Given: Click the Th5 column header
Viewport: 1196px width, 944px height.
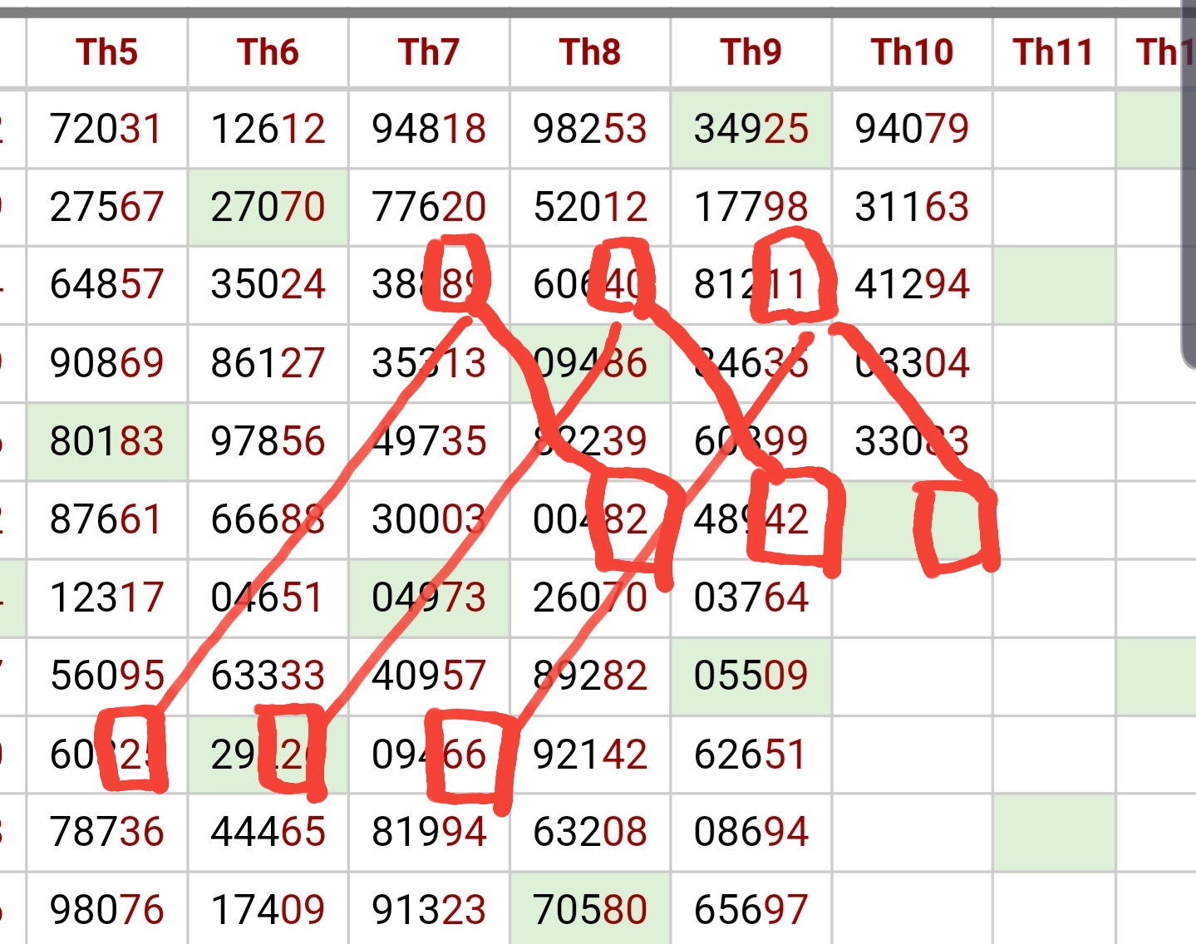Looking at the screenshot, I should tap(107, 52).
